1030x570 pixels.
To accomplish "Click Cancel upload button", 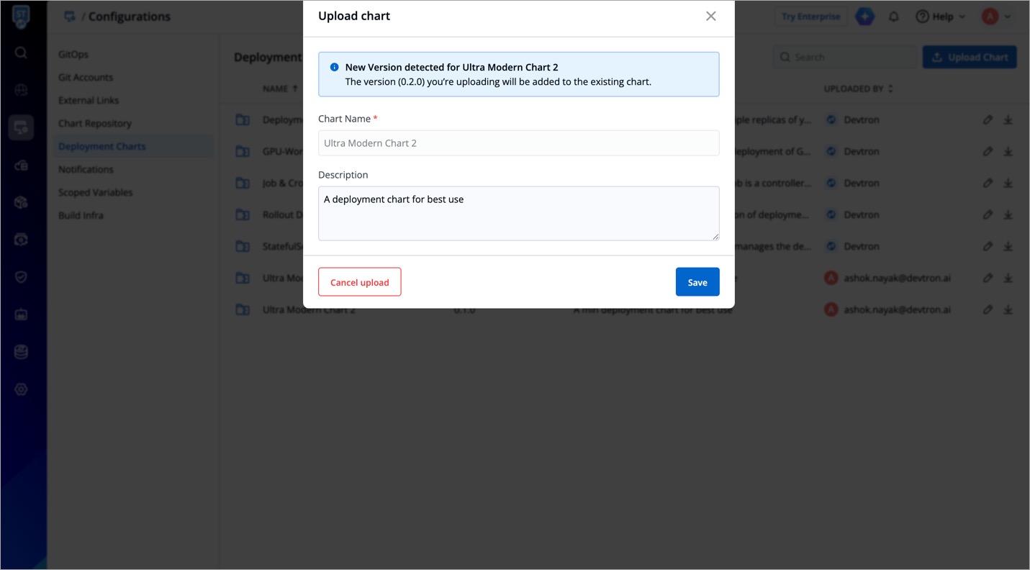I will click(x=359, y=282).
